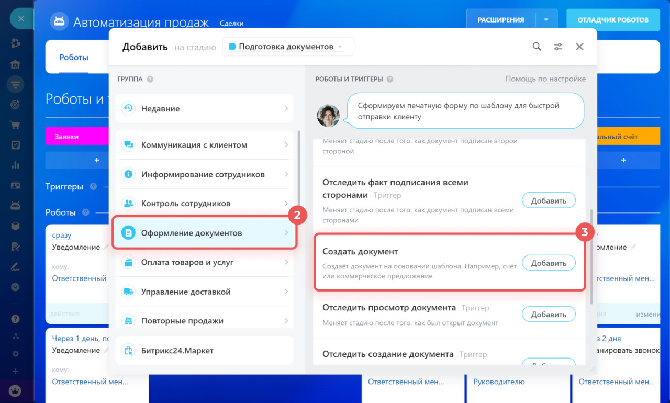Open Помощь по настройке link
The image size is (670, 403).
[545, 79]
